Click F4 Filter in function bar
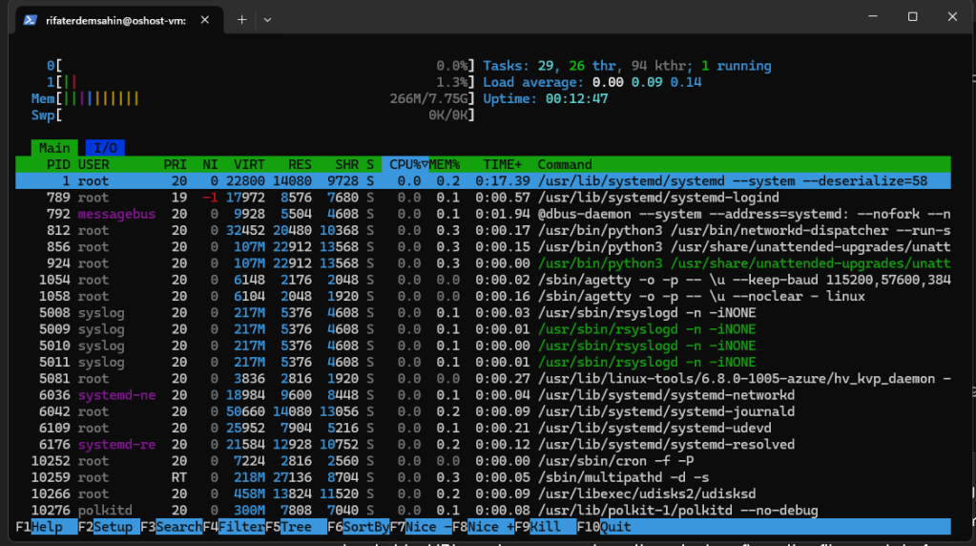 234,527
